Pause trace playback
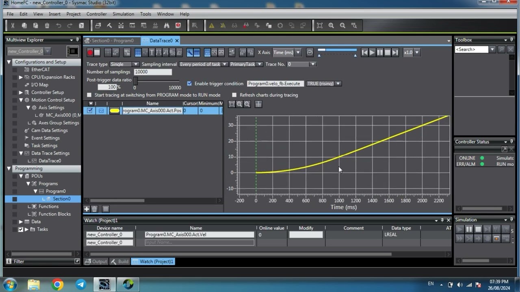The height and width of the screenshot is (292, 520). pos(380,52)
